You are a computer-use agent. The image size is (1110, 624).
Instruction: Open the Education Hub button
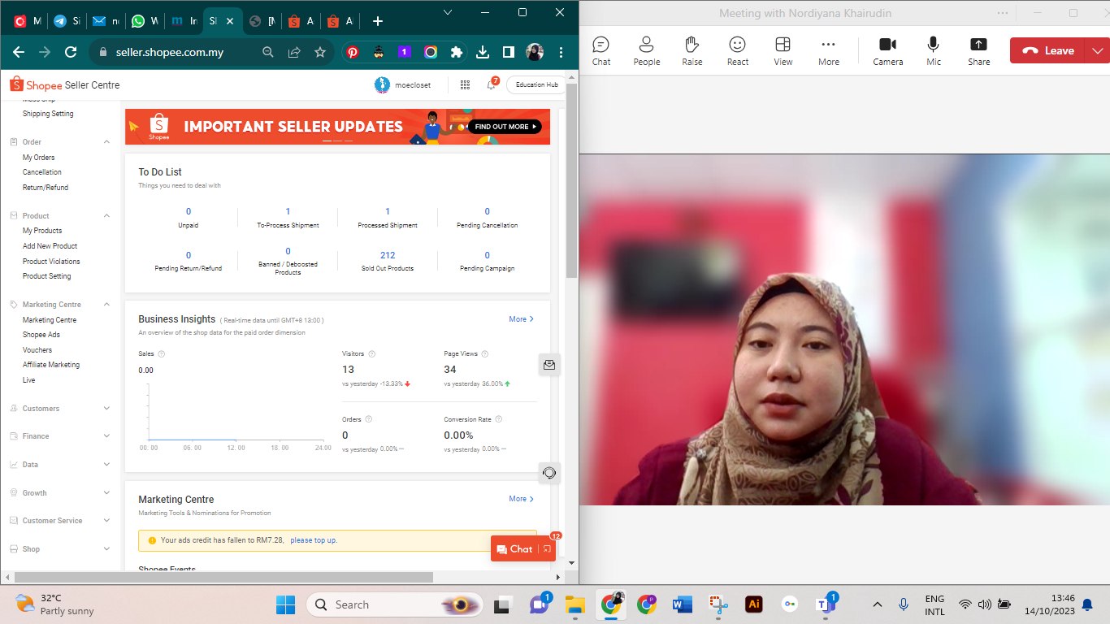(536, 84)
